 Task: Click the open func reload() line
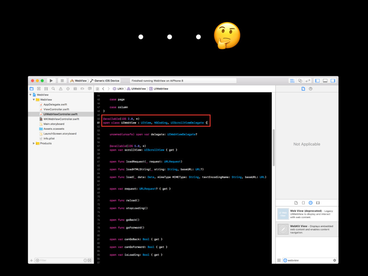(x=124, y=201)
